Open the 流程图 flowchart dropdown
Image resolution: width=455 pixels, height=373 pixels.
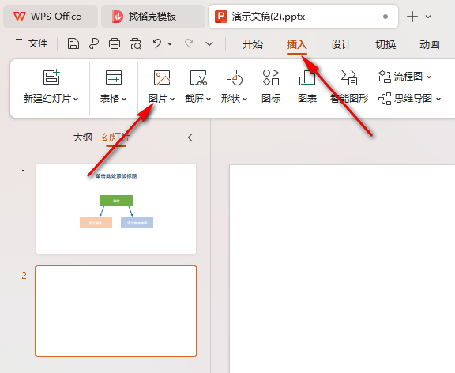click(x=404, y=77)
